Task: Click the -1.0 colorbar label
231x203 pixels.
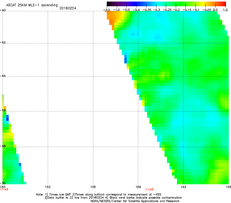Action: 116,10
